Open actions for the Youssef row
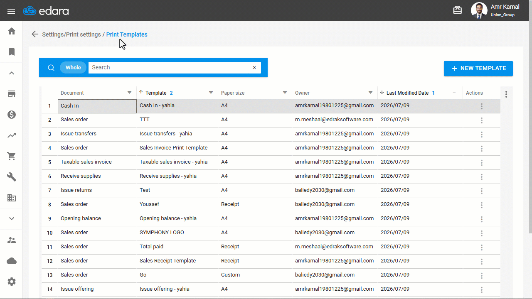Viewport: 532px width, 299px height. (x=482, y=205)
